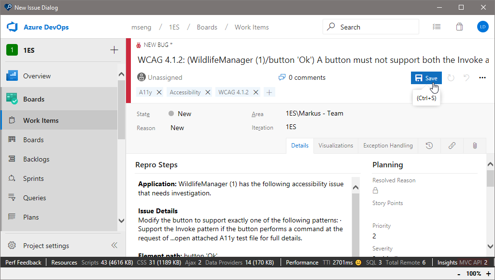This screenshot has height=280, width=495.
Task: Select Work Items in the sidebar
Action: pyautogui.click(x=60, y=120)
